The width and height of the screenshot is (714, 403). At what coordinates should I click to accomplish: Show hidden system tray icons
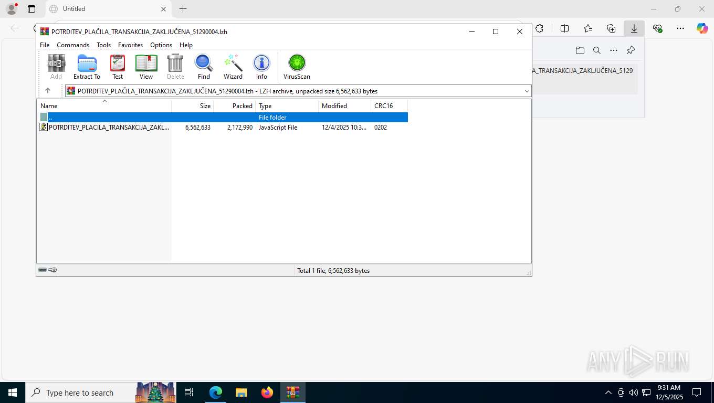pyautogui.click(x=608, y=393)
